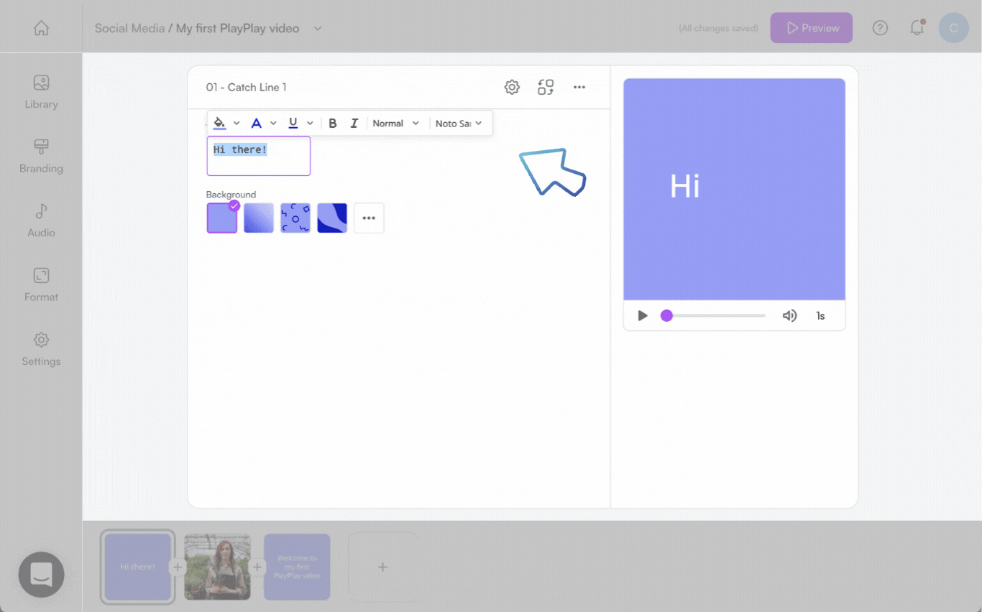Screen dimensions: 982x612
Task: Mute the preview volume speaker icon
Action: pos(789,316)
